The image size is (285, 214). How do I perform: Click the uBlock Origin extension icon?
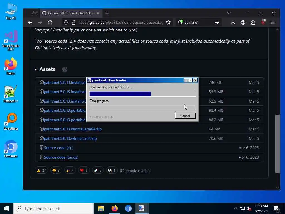tap(263, 22)
